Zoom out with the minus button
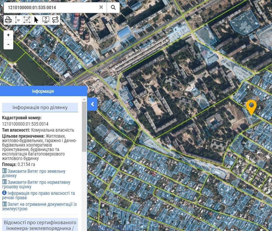Image resolution: width=272 pixels, height=231 pixels. [8, 44]
